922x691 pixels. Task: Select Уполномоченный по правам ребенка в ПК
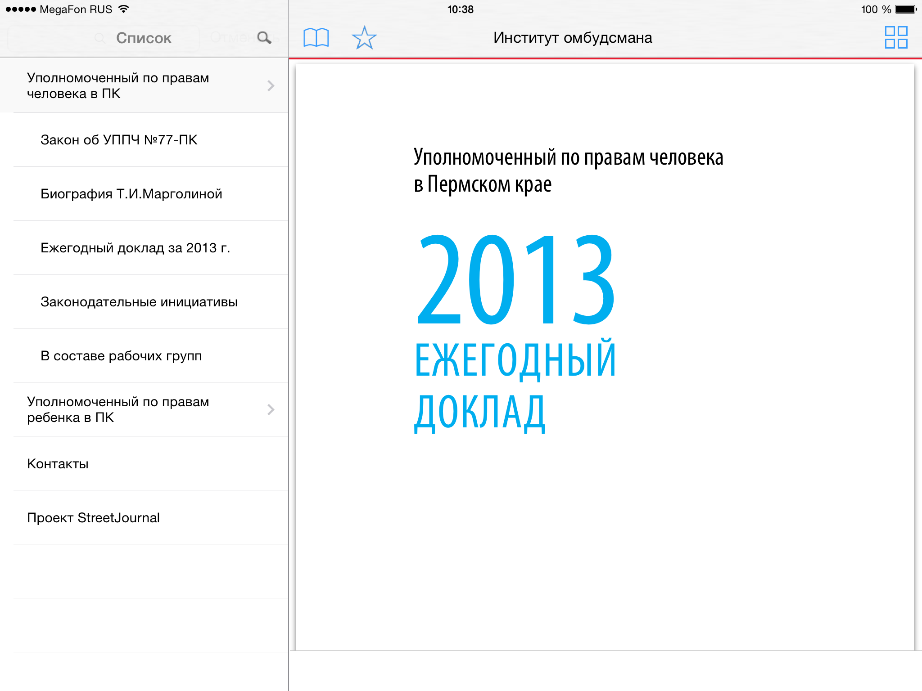click(x=118, y=409)
